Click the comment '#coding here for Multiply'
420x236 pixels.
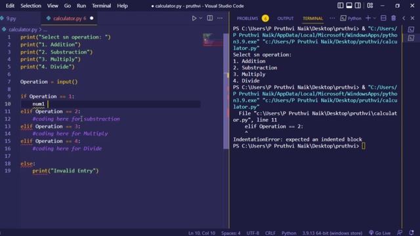[70, 134]
